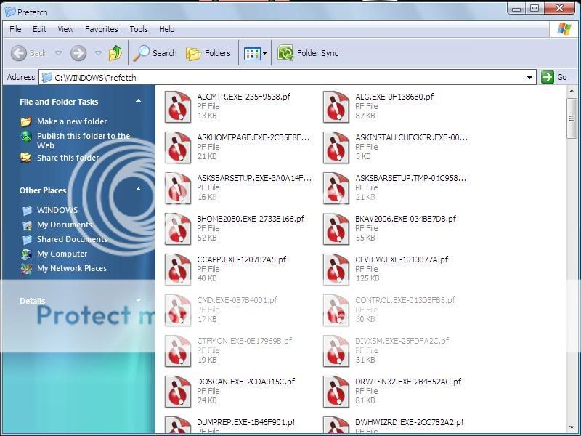This screenshot has width=581, height=436.
Task: Expand the address bar dropdown arrow
Action: tap(530, 77)
